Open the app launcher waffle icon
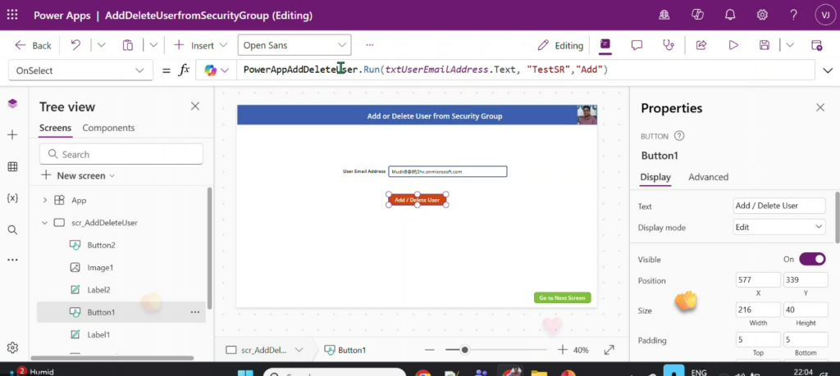 click(x=11, y=15)
